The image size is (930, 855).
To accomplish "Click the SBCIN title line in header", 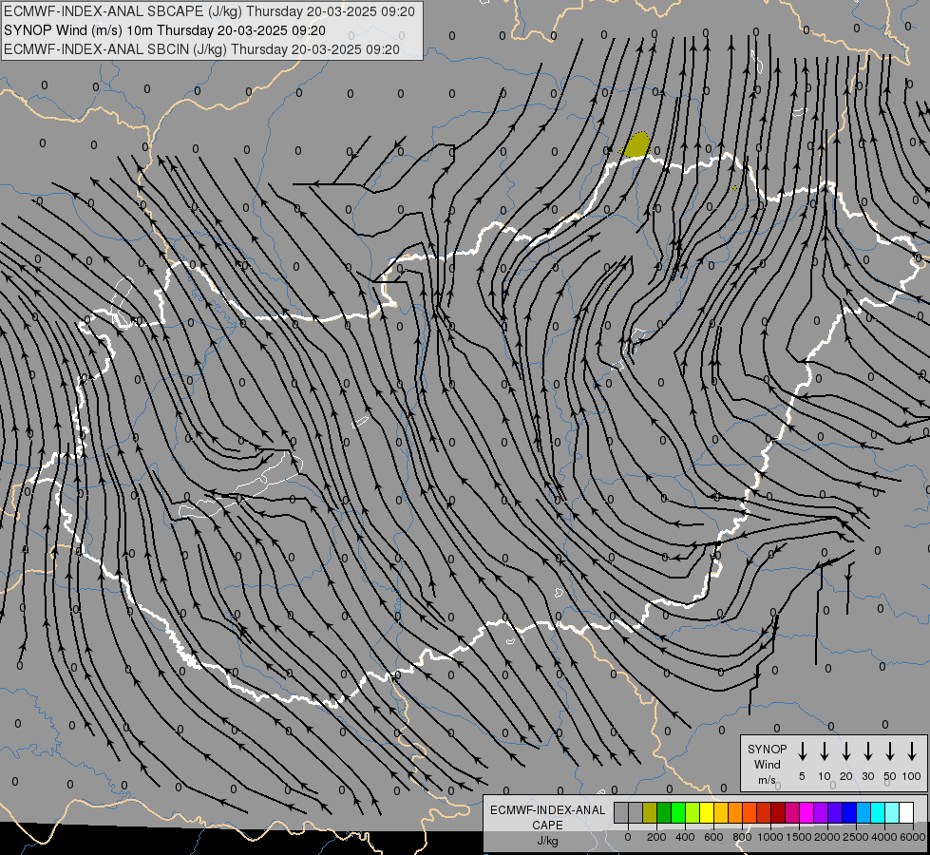I will pyautogui.click(x=201, y=49).
